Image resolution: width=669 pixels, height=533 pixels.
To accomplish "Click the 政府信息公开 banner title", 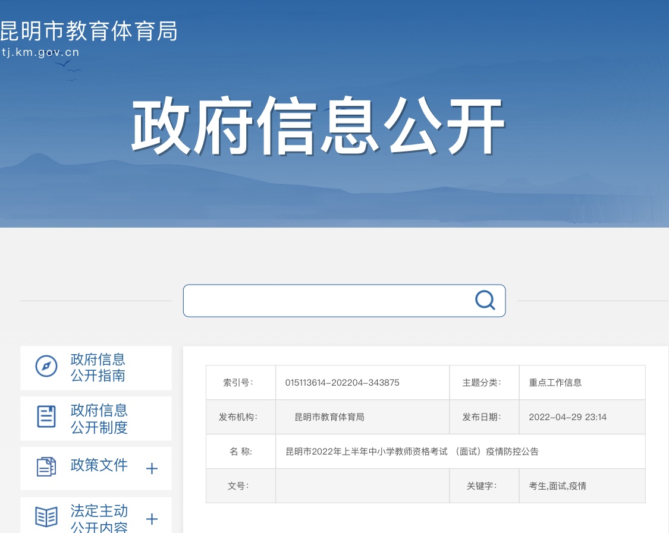I will (318, 127).
